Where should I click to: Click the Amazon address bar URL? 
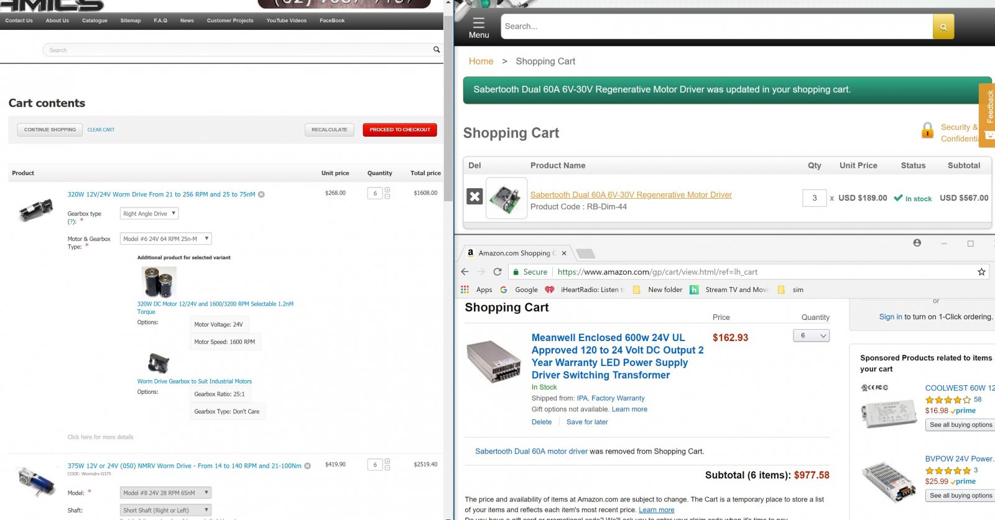coord(657,272)
